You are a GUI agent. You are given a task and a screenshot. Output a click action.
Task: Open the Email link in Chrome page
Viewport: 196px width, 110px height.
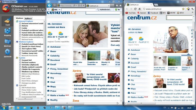[133, 67]
